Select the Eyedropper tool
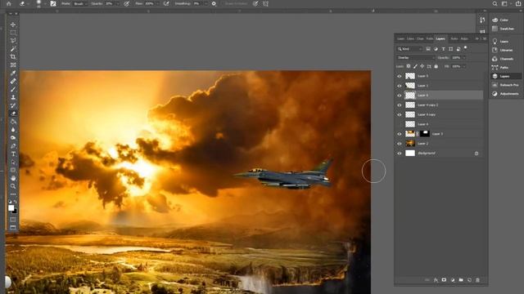Screen dimensions: 524x294 (x=13, y=73)
